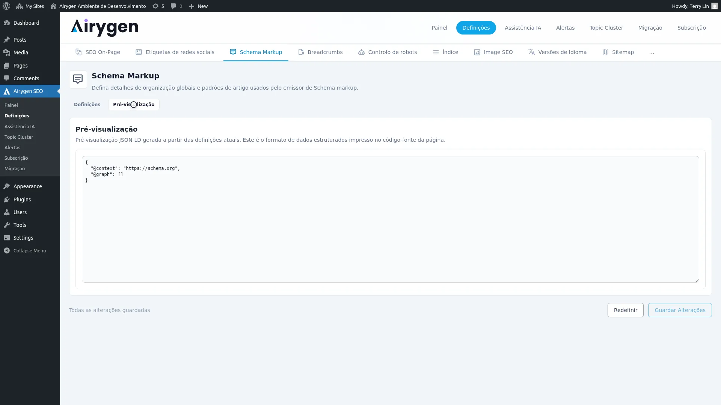The image size is (721, 405).
Task: Click the Dashboard gauge icon
Action: (7, 23)
